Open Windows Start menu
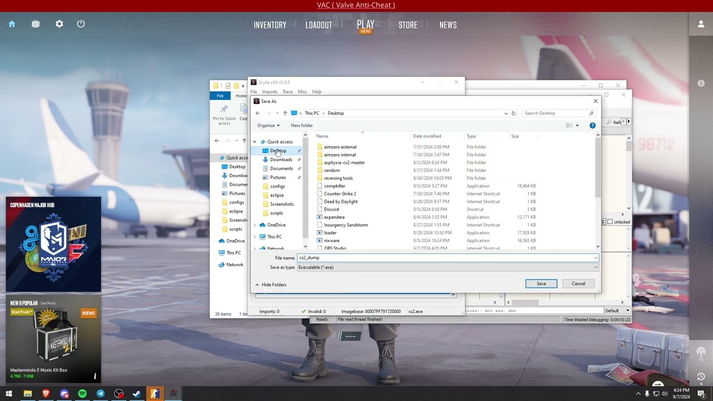 coord(9,394)
